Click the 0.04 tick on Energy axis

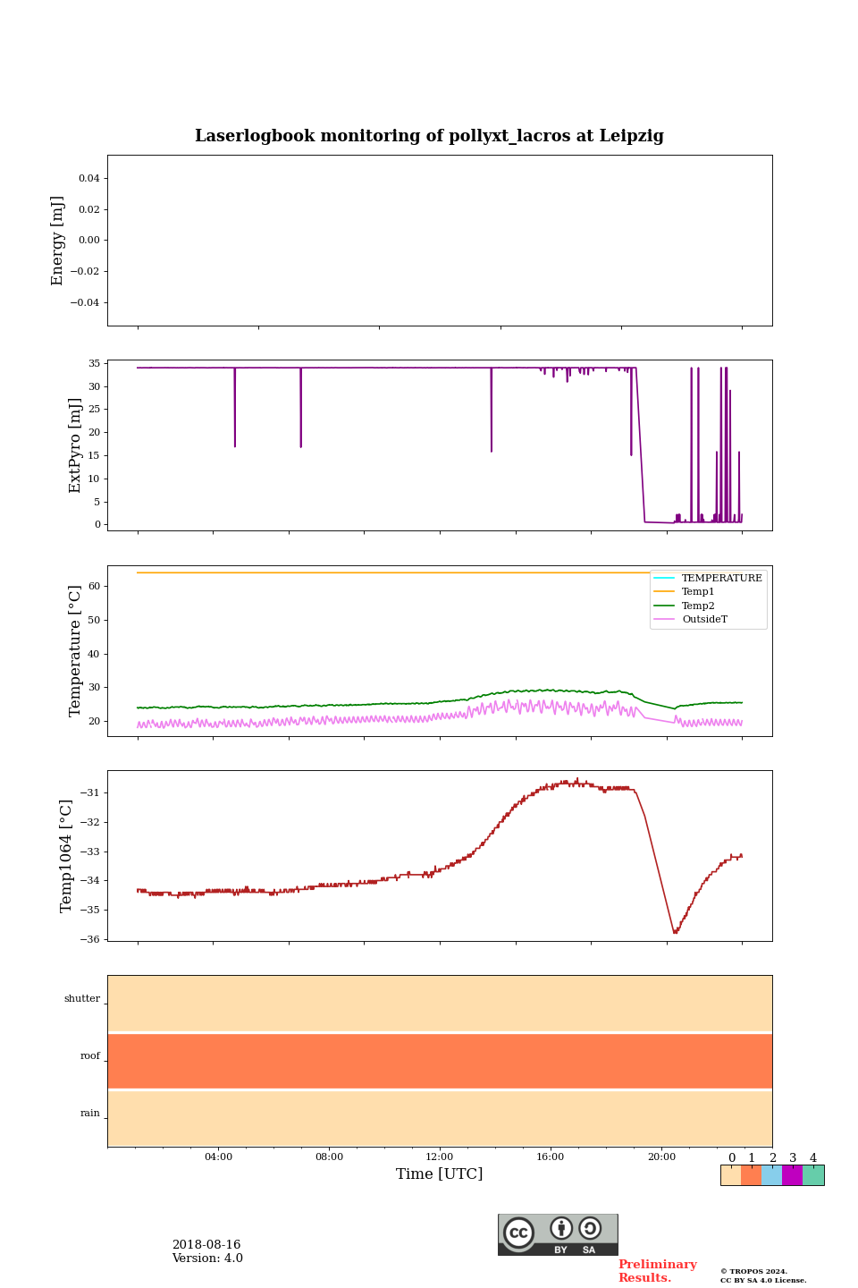pos(89,179)
